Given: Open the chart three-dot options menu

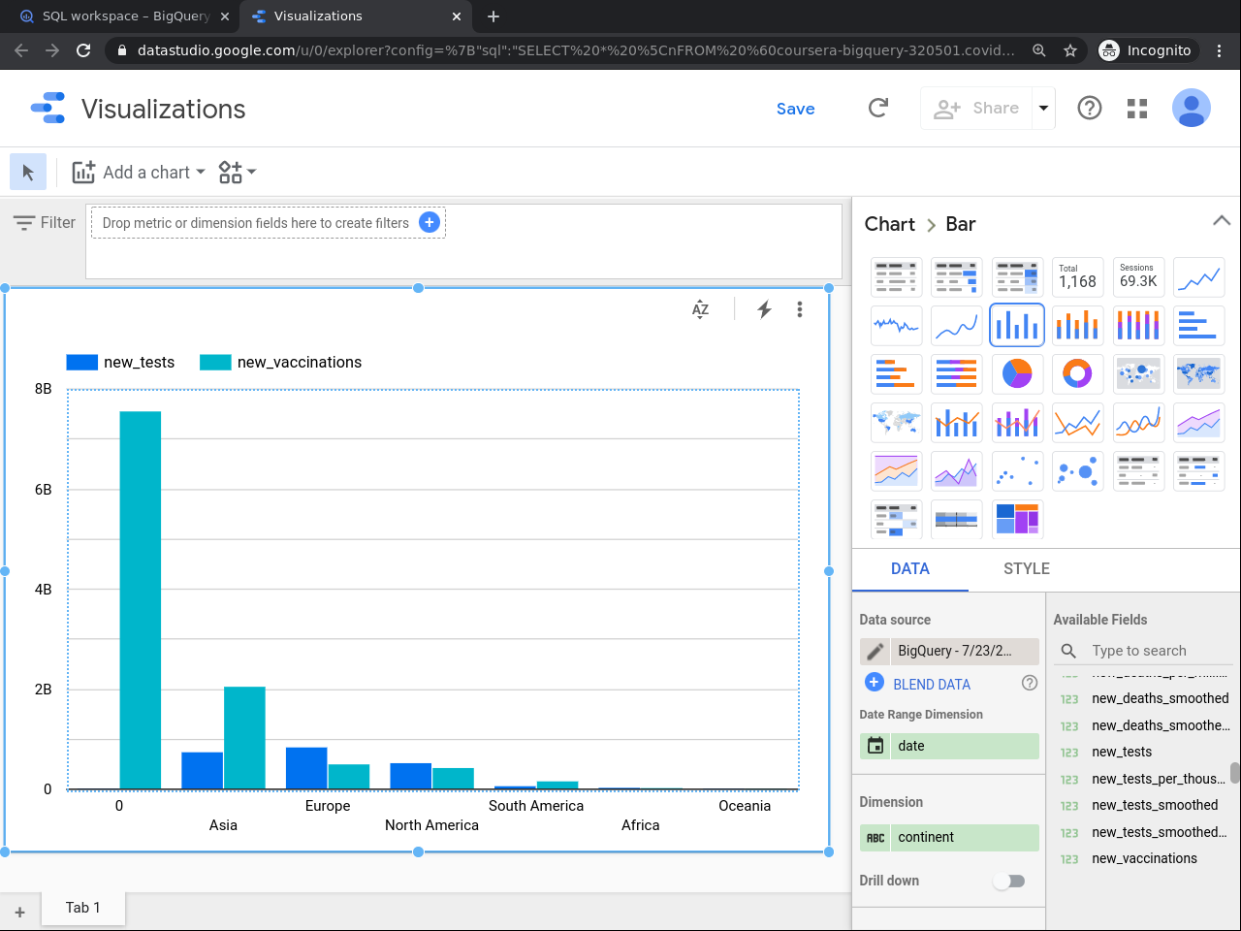Looking at the screenshot, I should point(799,309).
